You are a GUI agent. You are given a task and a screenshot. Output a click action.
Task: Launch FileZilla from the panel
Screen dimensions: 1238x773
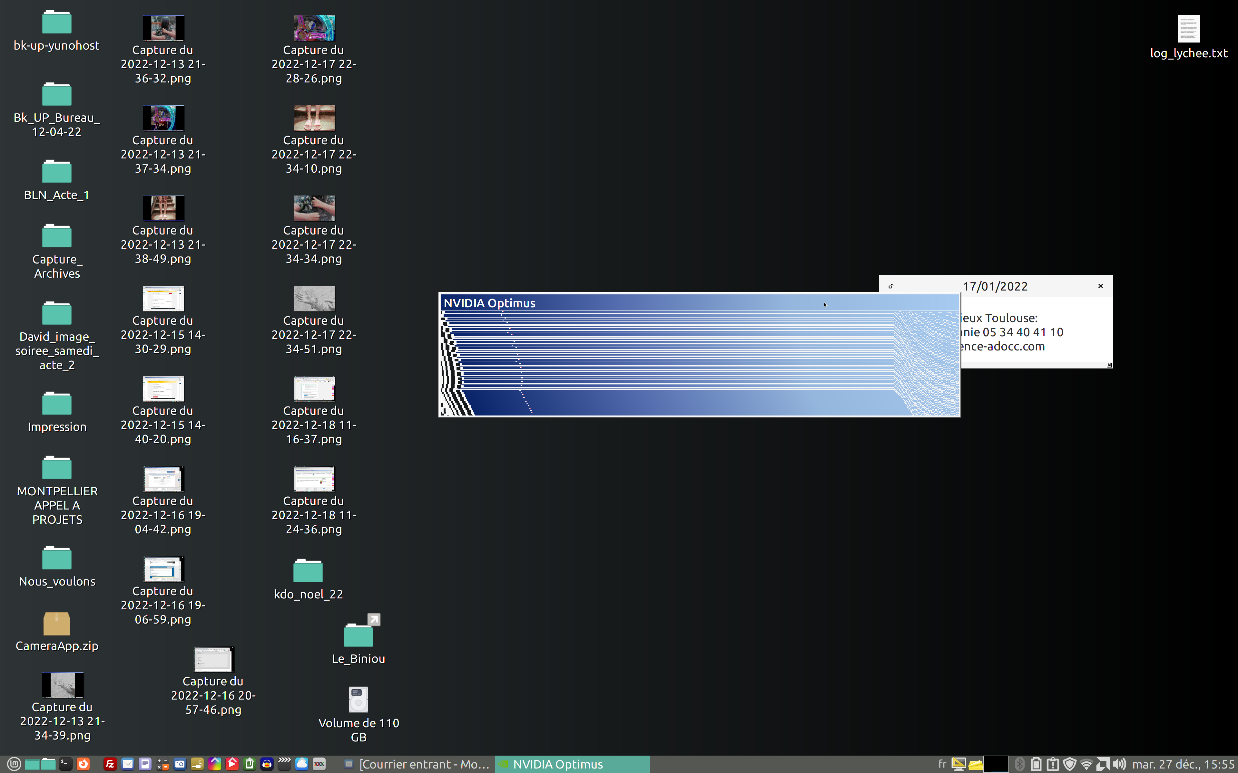(110, 764)
